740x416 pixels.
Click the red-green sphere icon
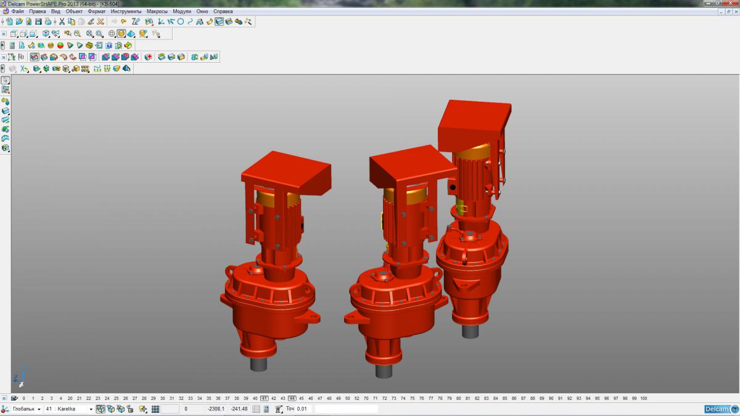point(60,45)
